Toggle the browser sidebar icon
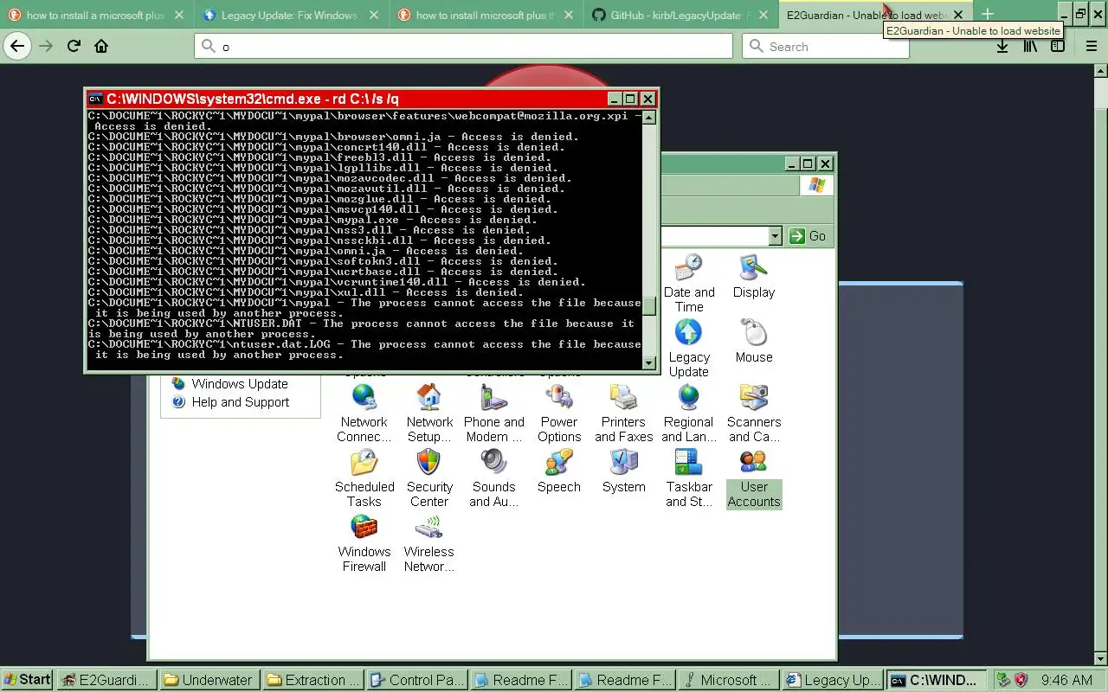Screen dimensions: 1108x692 (1058, 47)
